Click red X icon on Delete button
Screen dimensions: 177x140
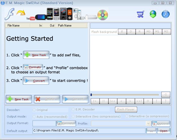click(x=38, y=99)
